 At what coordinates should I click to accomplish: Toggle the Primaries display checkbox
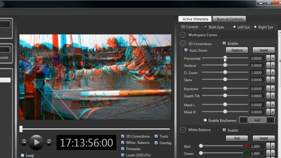tap(123, 149)
